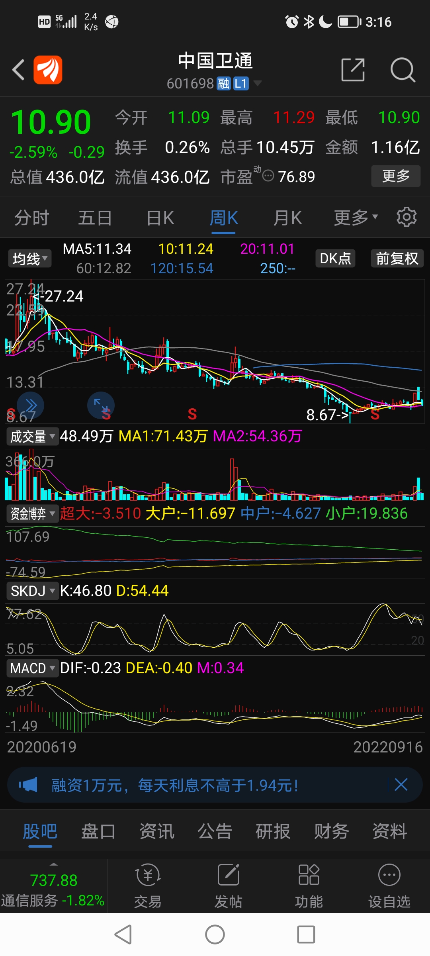Open 均线 indicator dropdown

pyautogui.click(x=30, y=259)
